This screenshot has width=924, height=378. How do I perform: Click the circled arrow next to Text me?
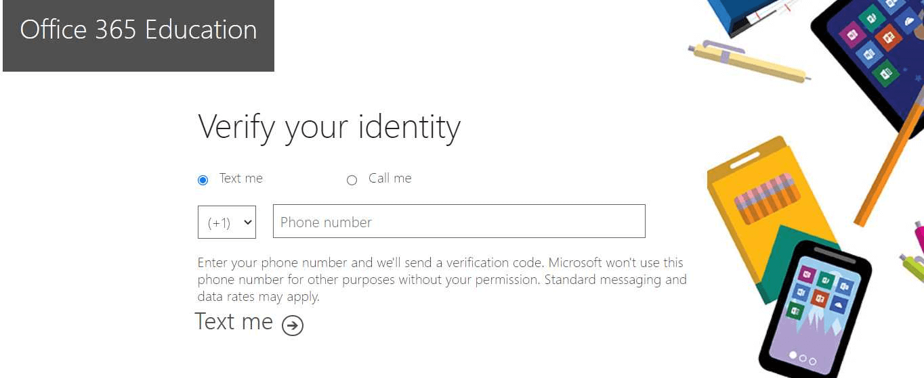point(293,325)
